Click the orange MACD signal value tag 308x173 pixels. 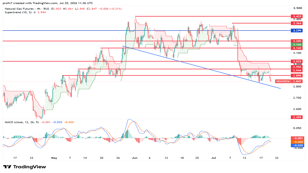pyautogui.click(x=297, y=142)
